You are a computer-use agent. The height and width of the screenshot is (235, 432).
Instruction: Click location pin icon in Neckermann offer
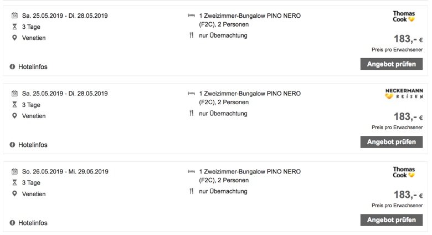click(14, 116)
